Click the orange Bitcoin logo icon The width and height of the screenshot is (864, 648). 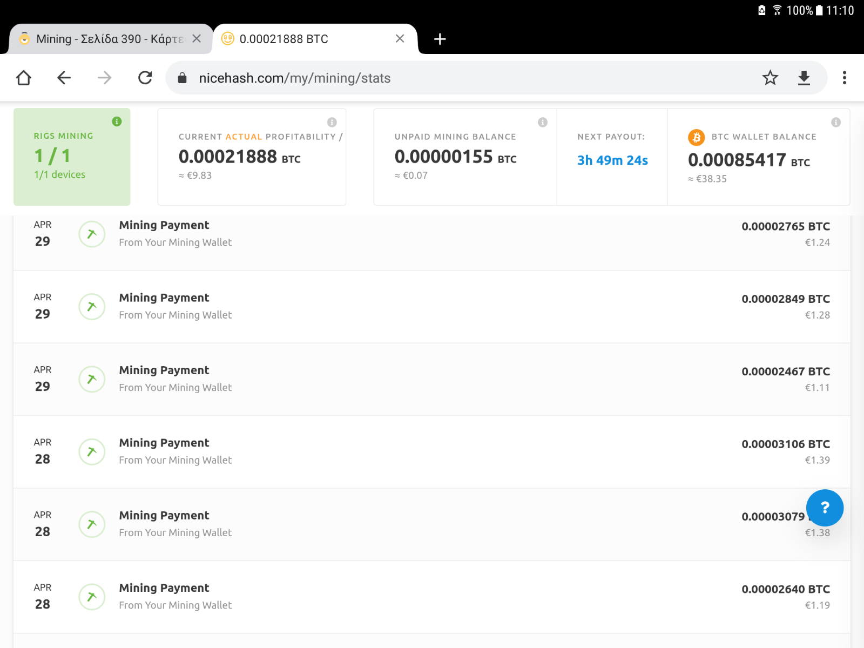click(697, 137)
